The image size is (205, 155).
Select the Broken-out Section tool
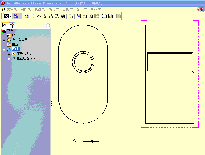click(x=79, y=16)
